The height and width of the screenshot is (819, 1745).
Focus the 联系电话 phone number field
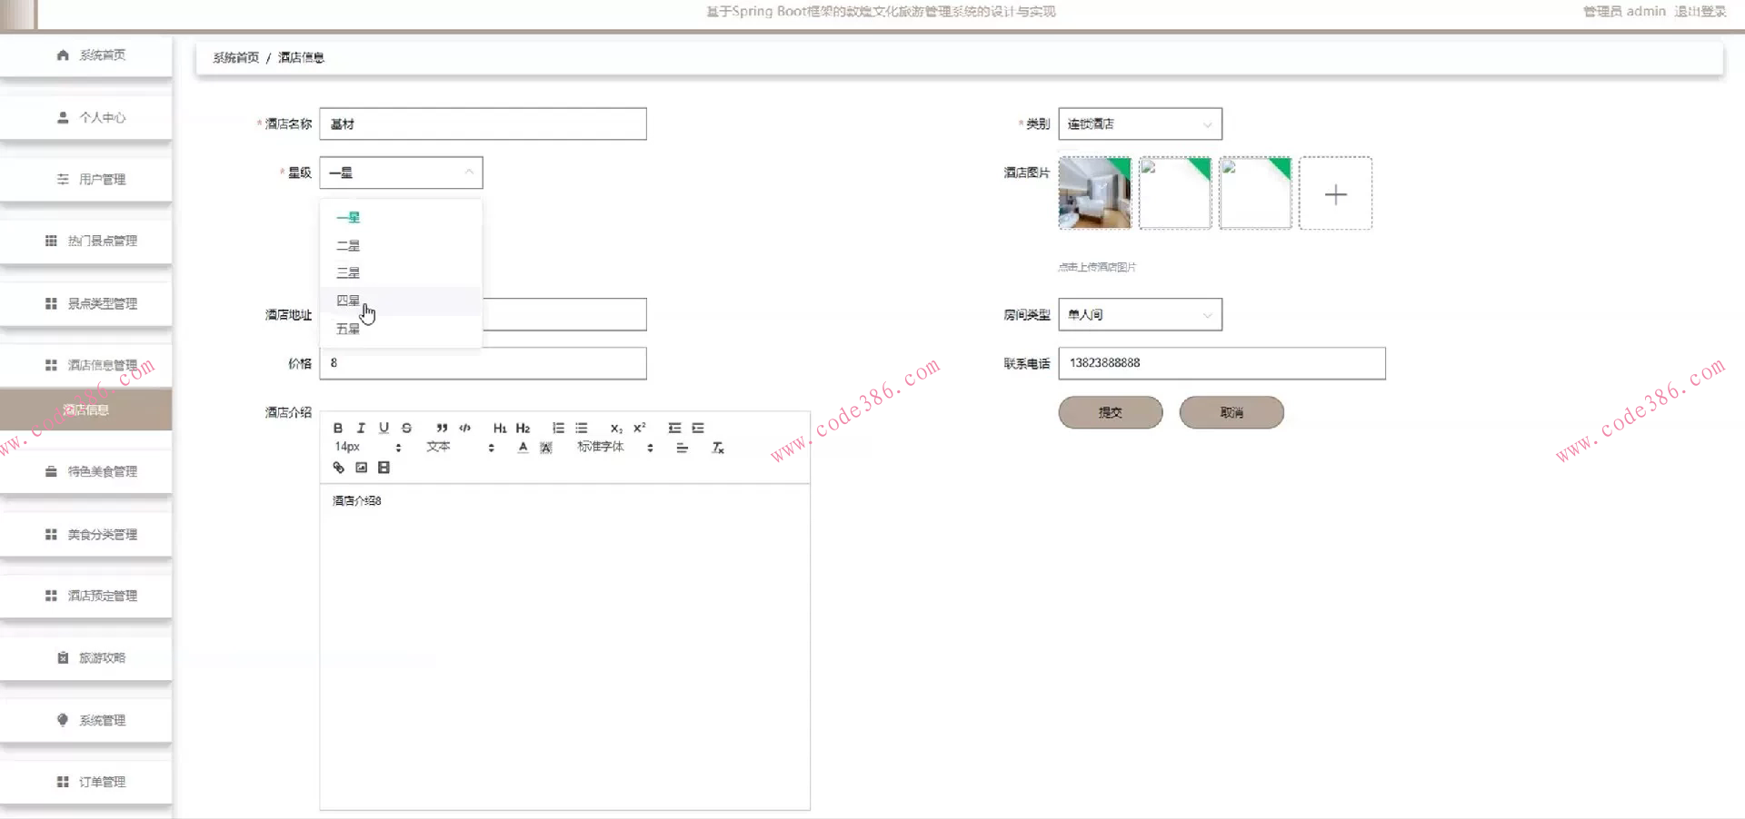point(1221,363)
